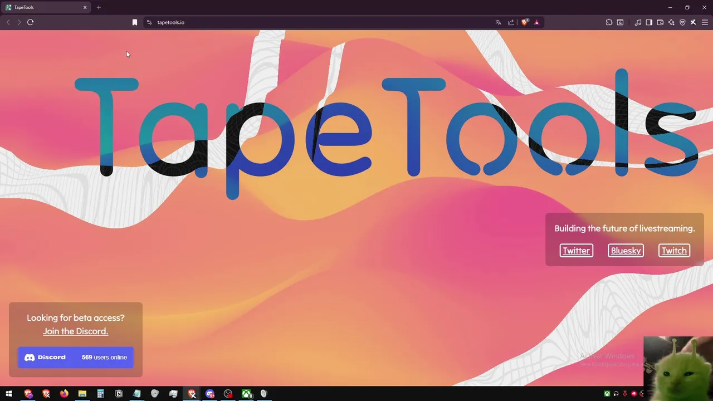713x401 pixels.
Task: Close the TapeTools tab
Action: 85,7
